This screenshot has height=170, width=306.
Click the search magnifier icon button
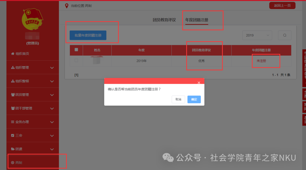click(x=285, y=35)
